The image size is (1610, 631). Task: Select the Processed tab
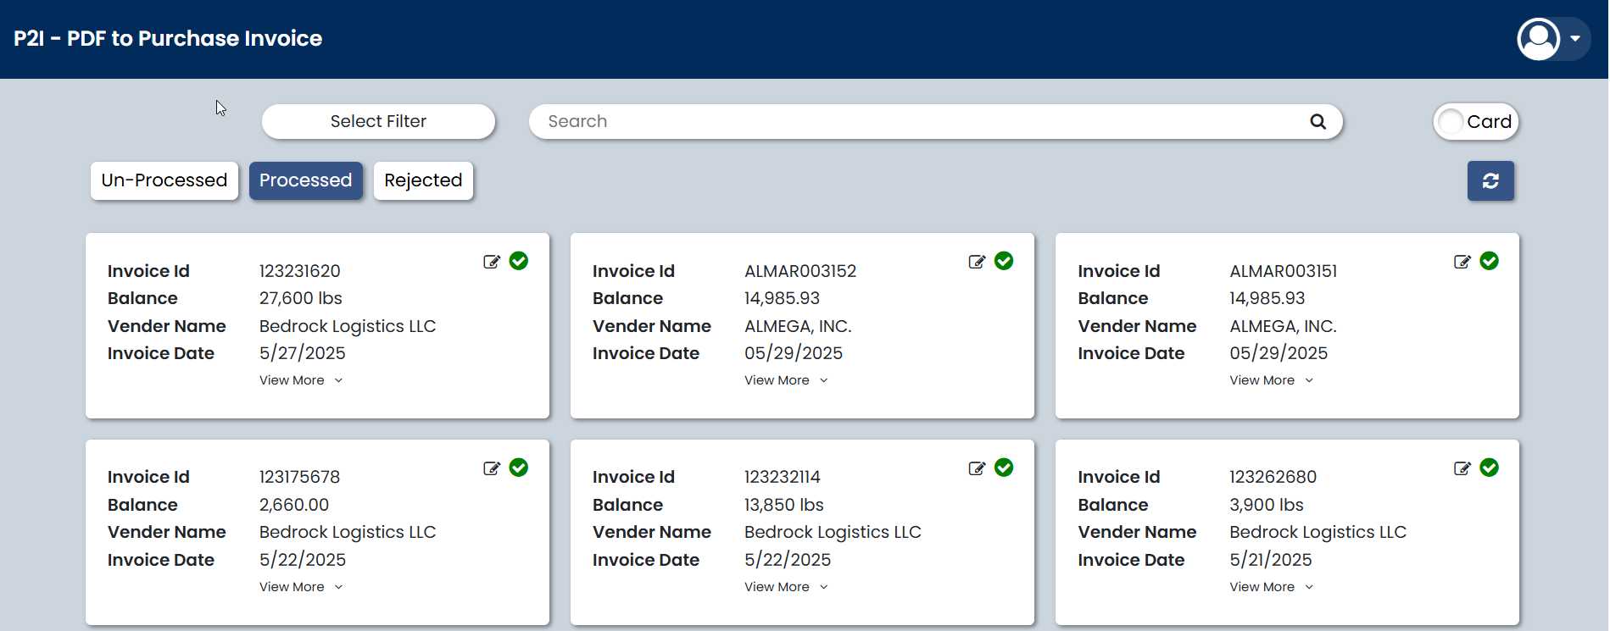coord(305,180)
